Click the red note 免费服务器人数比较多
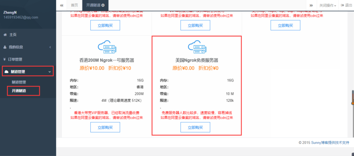The width and height of the screenshot is (354, 156). [197, 113]
